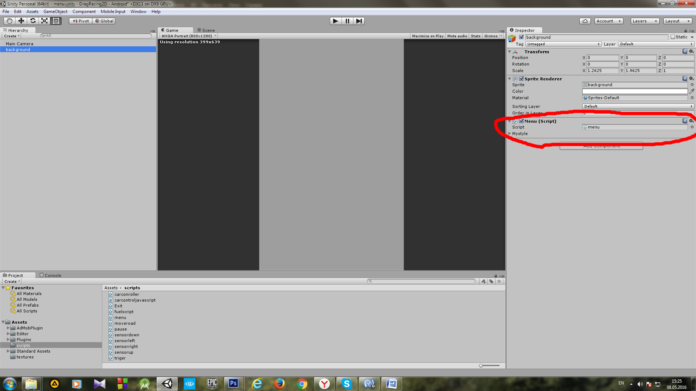Toggle the Static checkbox
The height and width of the screenshot is (391, 696).
(x=673, y=37)
